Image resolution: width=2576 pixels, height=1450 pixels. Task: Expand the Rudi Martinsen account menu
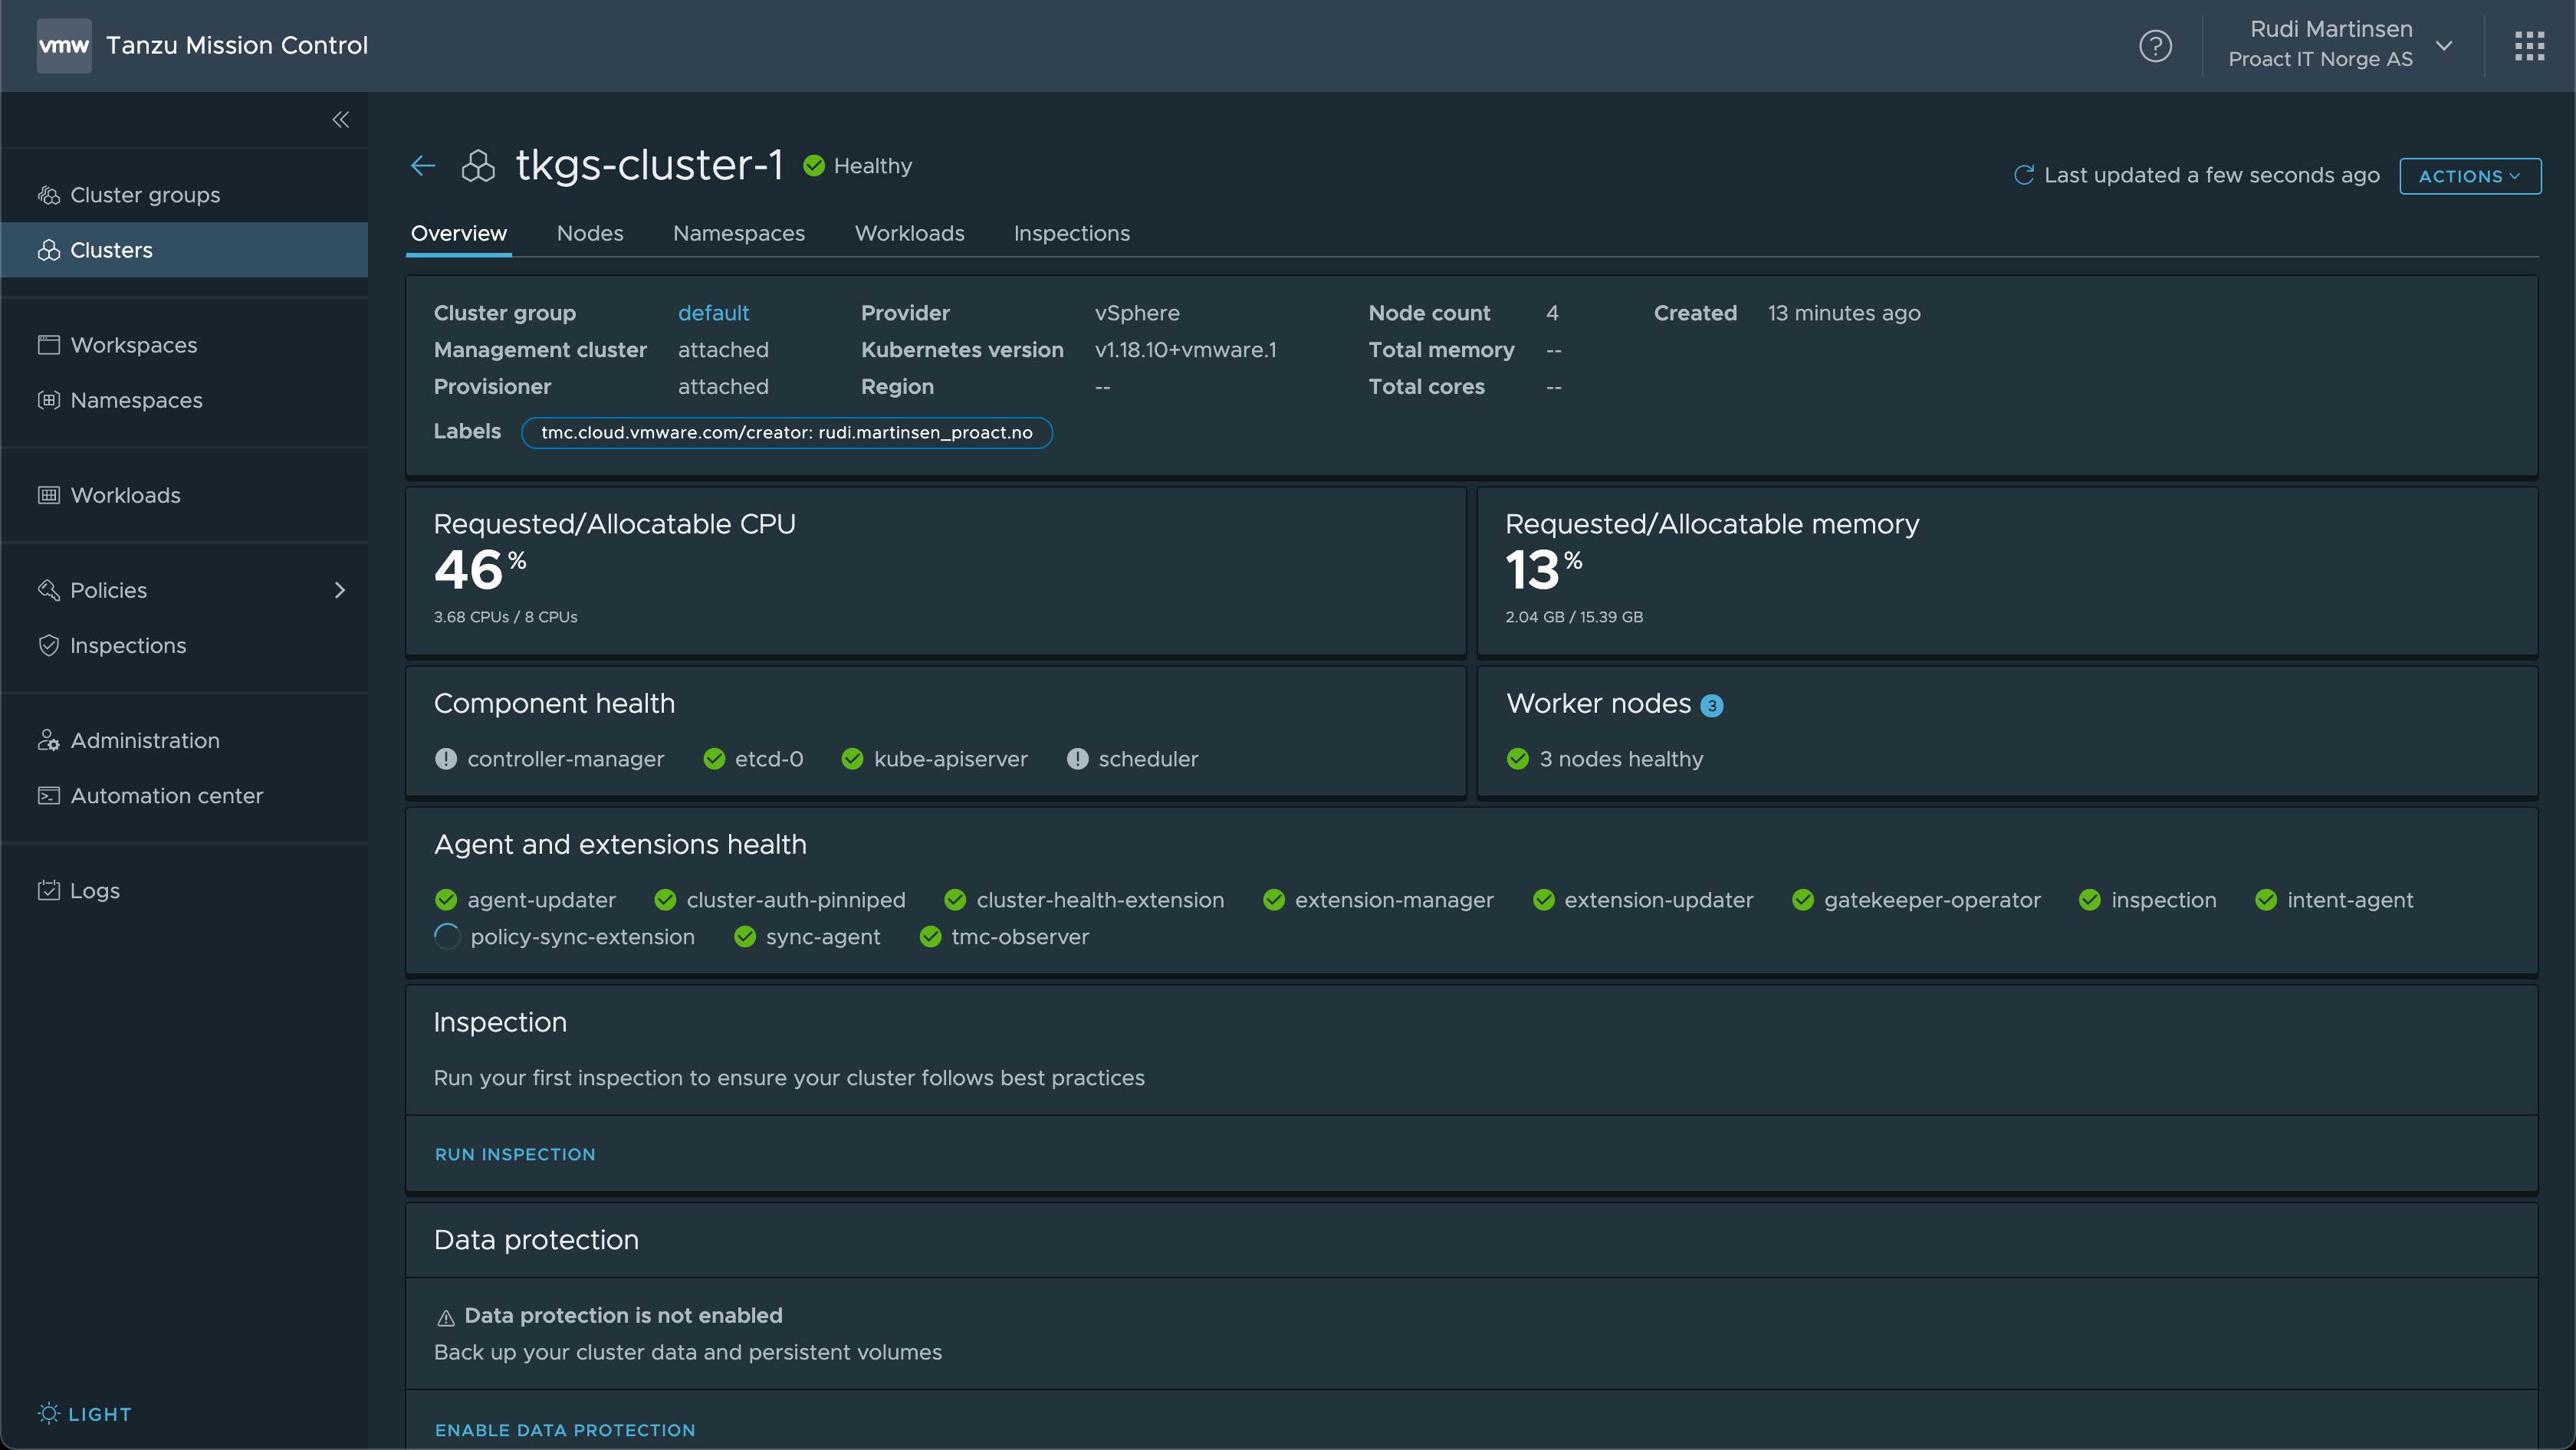pos(2443,46)
